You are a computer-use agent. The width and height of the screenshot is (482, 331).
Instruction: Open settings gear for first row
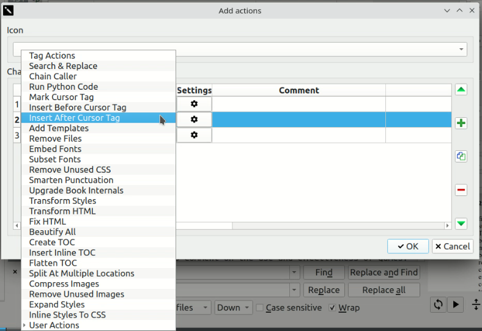point(194,104)
